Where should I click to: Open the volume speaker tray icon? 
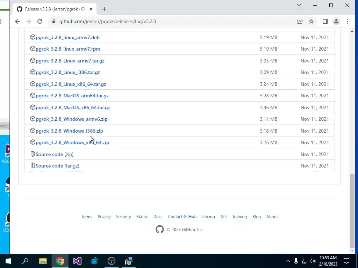[313, 261]
